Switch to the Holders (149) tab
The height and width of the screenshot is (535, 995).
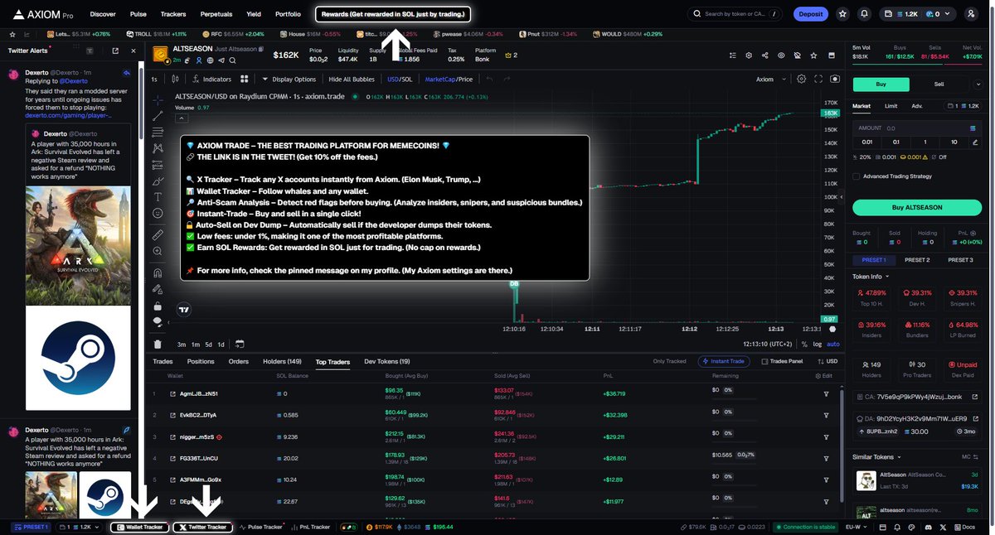point(282,362)
